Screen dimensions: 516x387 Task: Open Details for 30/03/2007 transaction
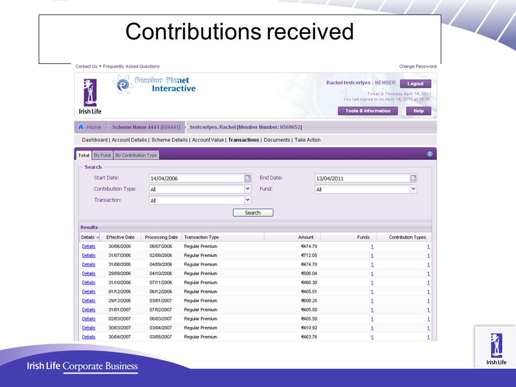coord(89,328)
